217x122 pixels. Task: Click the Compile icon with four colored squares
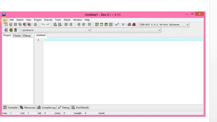point(97,24)
